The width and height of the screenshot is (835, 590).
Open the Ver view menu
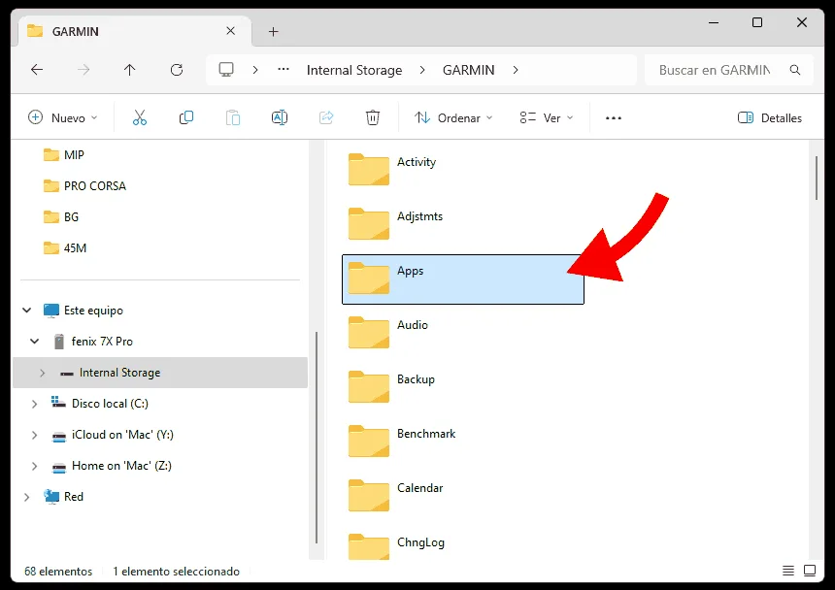click(547, 117)
